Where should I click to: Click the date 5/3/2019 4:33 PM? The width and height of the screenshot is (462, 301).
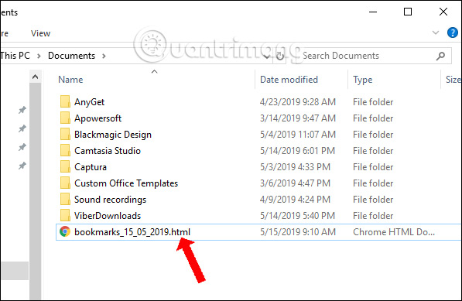pos(295,167)
